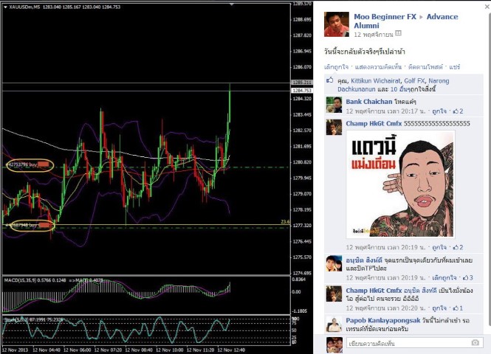This screenshot has height=354, width=491.
Task: Open like count on Bank Chaichan's comment
Action: (x=458, y=111)
